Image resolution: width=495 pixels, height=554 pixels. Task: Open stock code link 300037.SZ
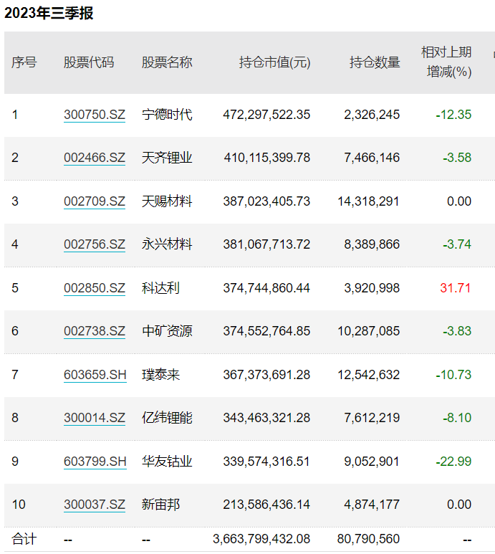(x=95, y=505)
